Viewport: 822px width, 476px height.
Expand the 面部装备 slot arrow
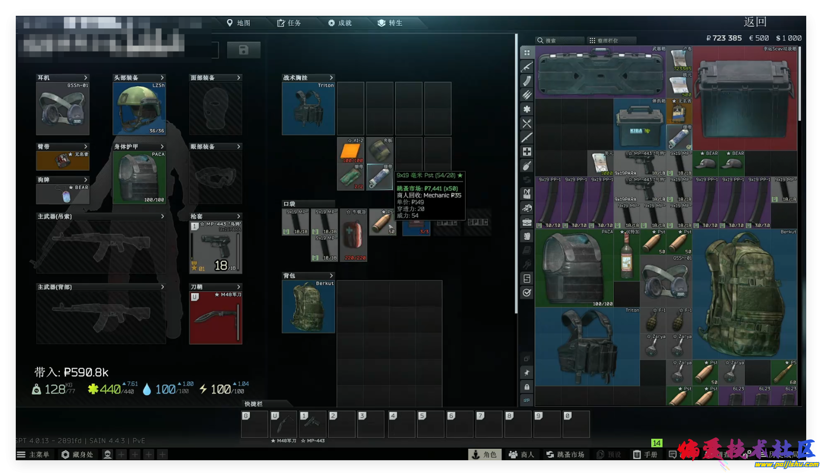coord(238,77)
